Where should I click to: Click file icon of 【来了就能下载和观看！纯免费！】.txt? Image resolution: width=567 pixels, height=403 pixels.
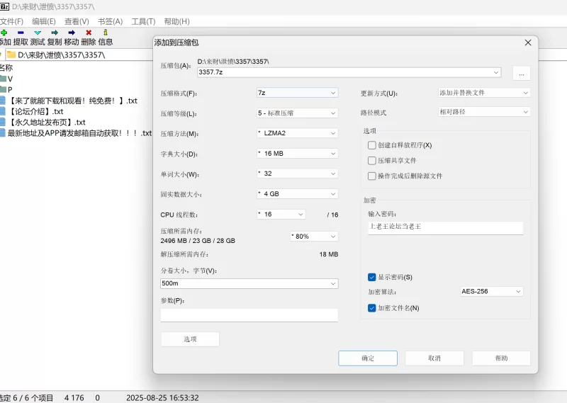point(3,101)
